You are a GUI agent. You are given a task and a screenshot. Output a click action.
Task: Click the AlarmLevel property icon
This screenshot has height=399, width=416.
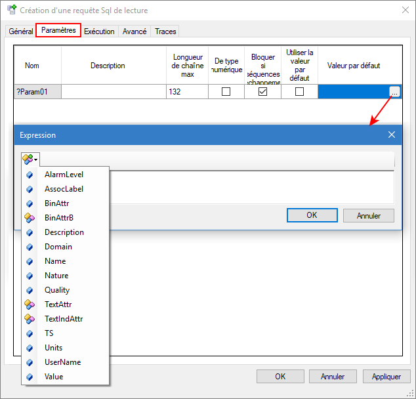coord(30,175)
